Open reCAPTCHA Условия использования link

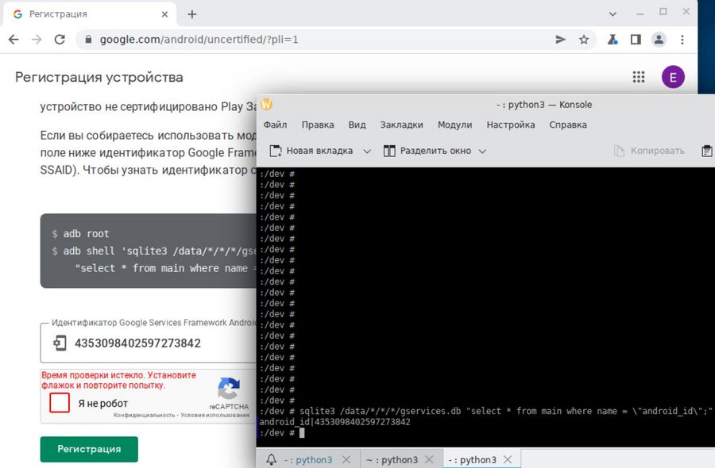214,415
